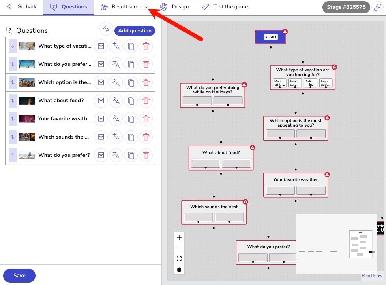Viewport: 386px width, 285px height.
Task: Expand the 'Which sounds the' question options
Action: [101, 137]
